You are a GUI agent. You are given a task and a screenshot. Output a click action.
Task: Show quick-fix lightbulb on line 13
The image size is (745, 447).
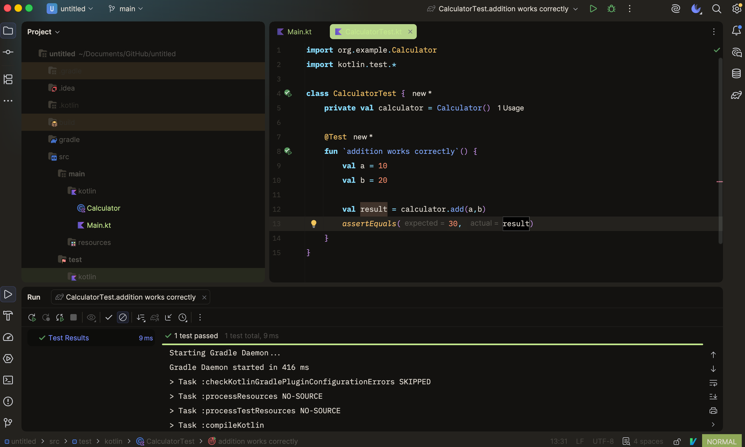[314, 223]
